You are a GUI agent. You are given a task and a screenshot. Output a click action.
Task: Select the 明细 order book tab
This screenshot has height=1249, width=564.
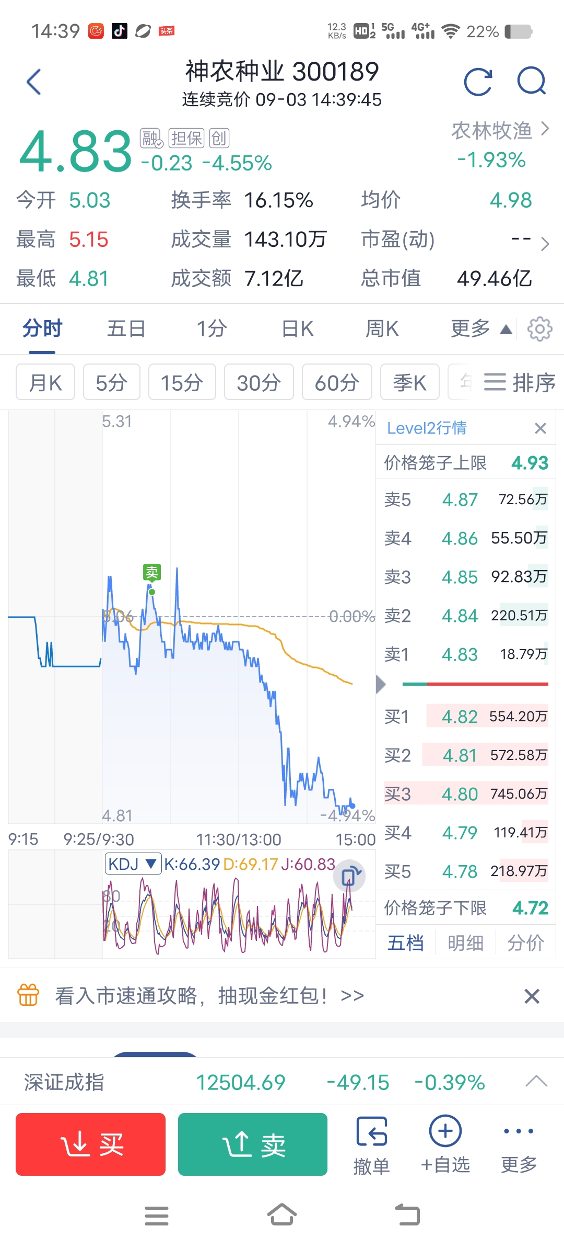465,943
